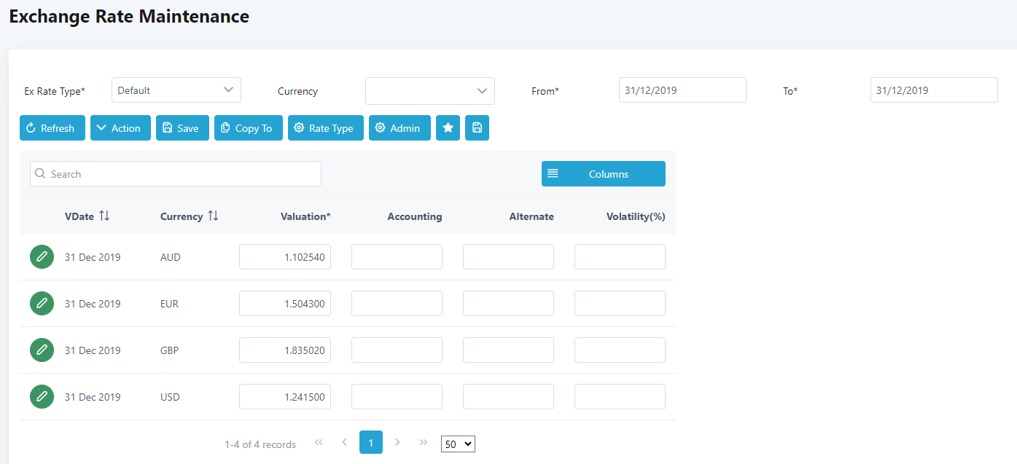Viewport: 1017px width, 464px height.
Task: Open the Admin button
Action: (x=400, y=128)
